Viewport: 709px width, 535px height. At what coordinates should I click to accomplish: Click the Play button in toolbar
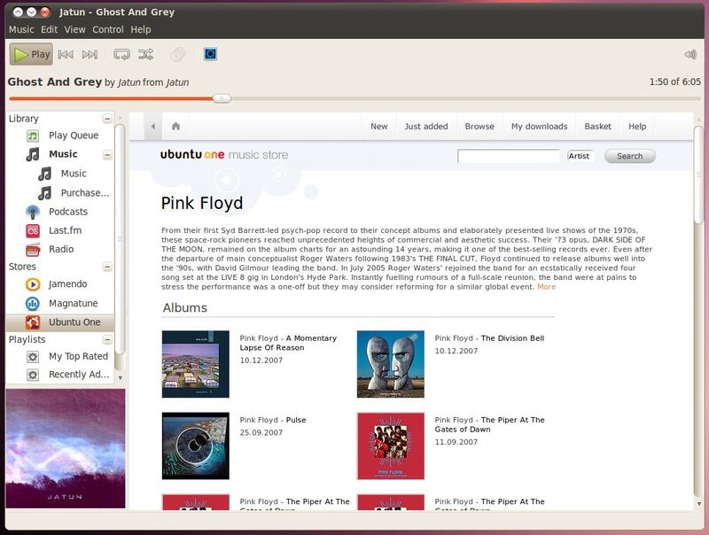tap(31, 54)
